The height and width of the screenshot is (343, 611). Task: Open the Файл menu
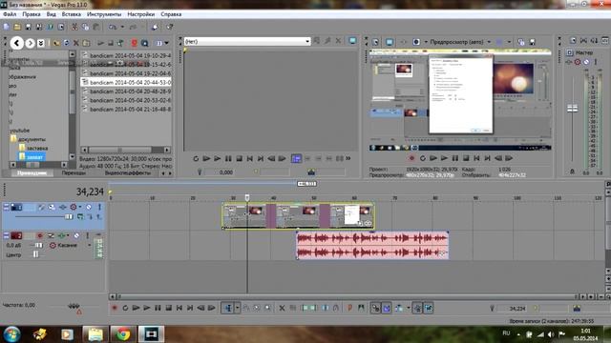tap(10, 14)
